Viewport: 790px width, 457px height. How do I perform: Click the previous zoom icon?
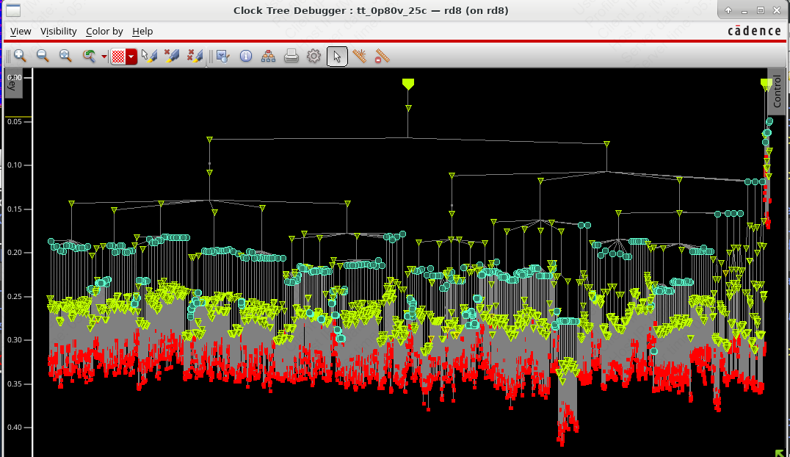pos(89,56)
